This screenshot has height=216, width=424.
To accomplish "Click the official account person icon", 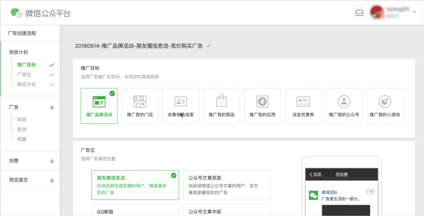I will 344,101.
